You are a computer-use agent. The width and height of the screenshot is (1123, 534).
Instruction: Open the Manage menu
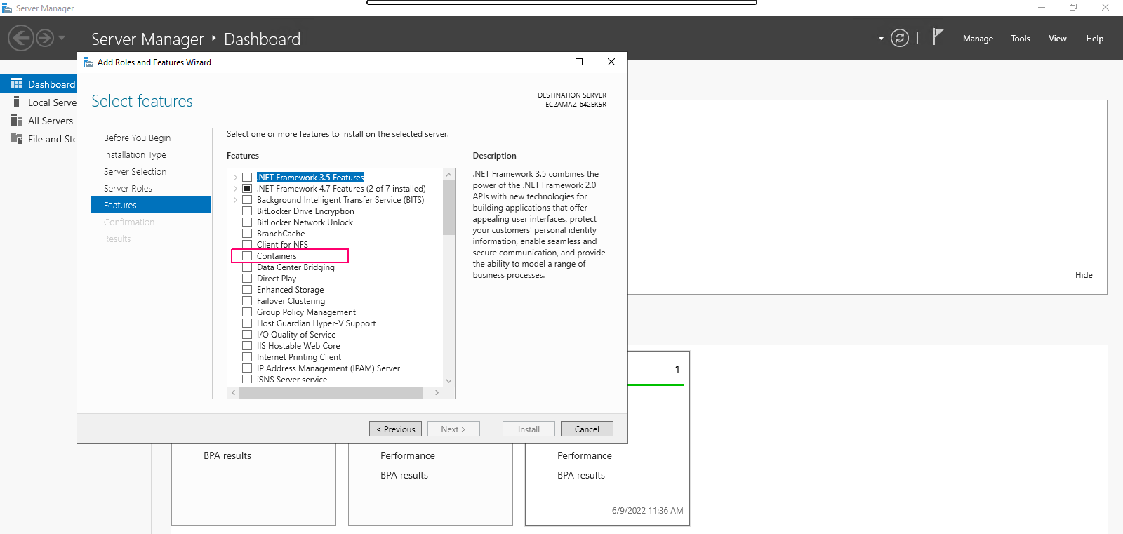[978, 39]
